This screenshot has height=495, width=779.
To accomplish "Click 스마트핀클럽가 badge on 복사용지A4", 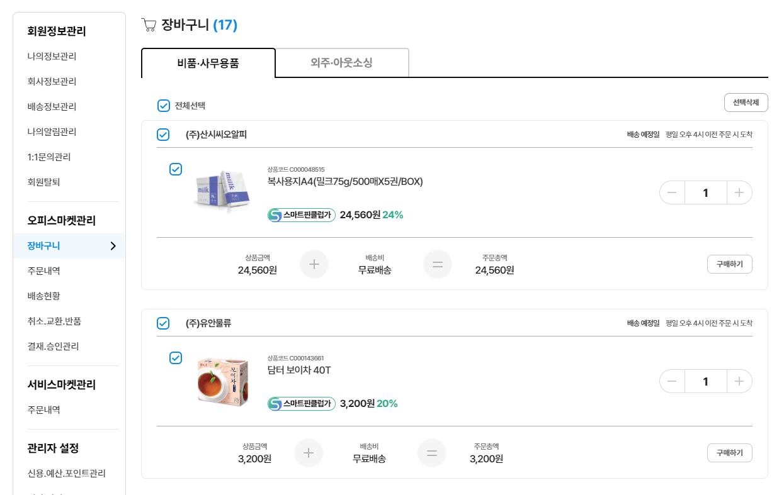I will click(x=302, y=215).
